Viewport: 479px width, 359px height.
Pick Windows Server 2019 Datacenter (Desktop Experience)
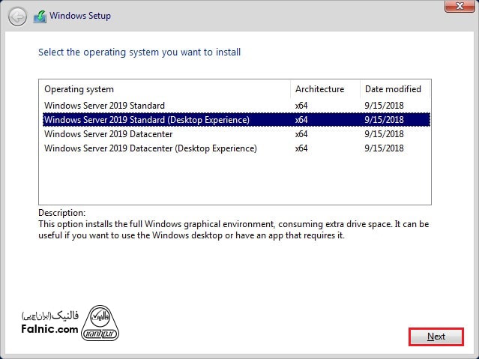click(150, 148)
